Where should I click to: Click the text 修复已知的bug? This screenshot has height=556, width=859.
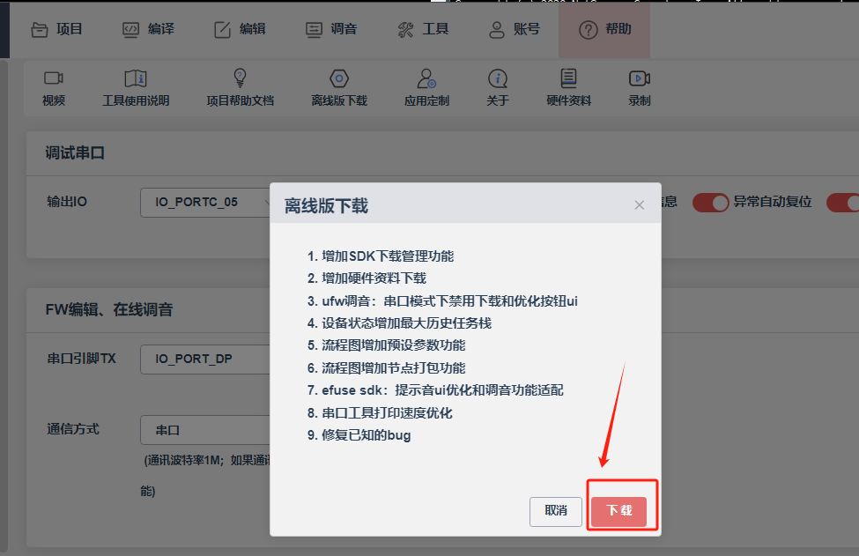click(x=366, y=435)
